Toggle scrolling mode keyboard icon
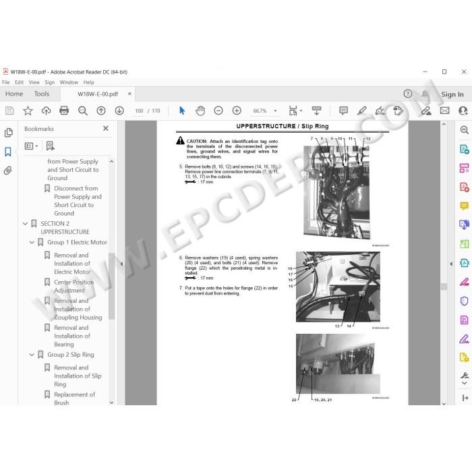Viewport: 472px width, 472px height. pos(316,111)
